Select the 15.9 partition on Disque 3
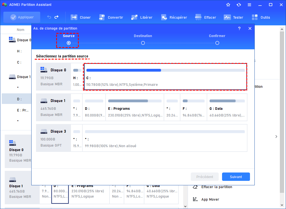The width and height of the screenshot is (286, 209). 77,138
